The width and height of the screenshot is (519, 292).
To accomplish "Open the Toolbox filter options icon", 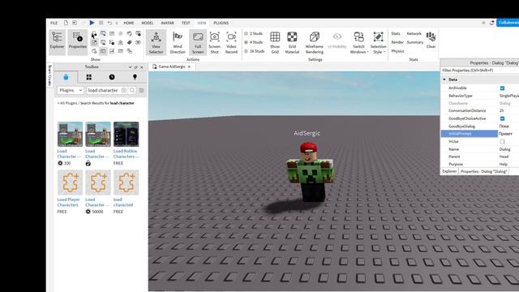I will [141, 90].
